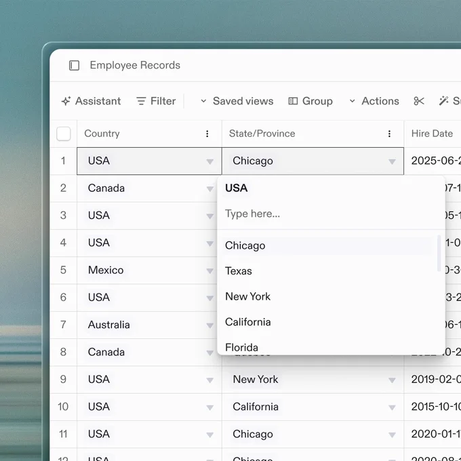The image size is (461, 461).
Task: Click the Australia country cell
Action: coord(149,325)
